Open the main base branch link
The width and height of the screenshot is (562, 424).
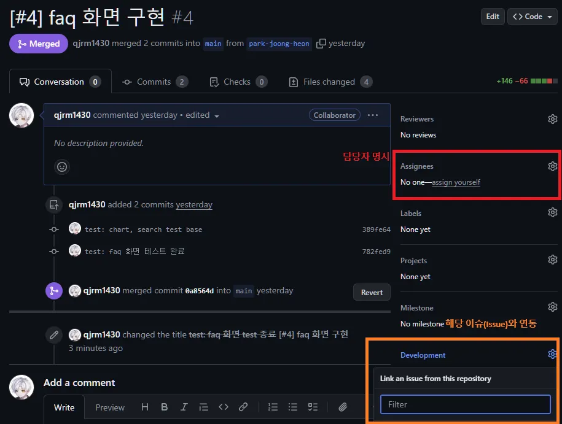point(213,44)
